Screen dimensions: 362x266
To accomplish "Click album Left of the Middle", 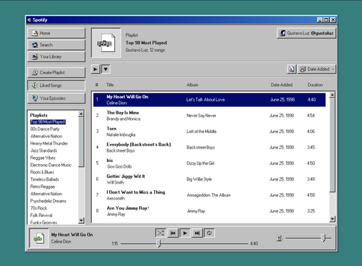I will (x=201, y=132).
